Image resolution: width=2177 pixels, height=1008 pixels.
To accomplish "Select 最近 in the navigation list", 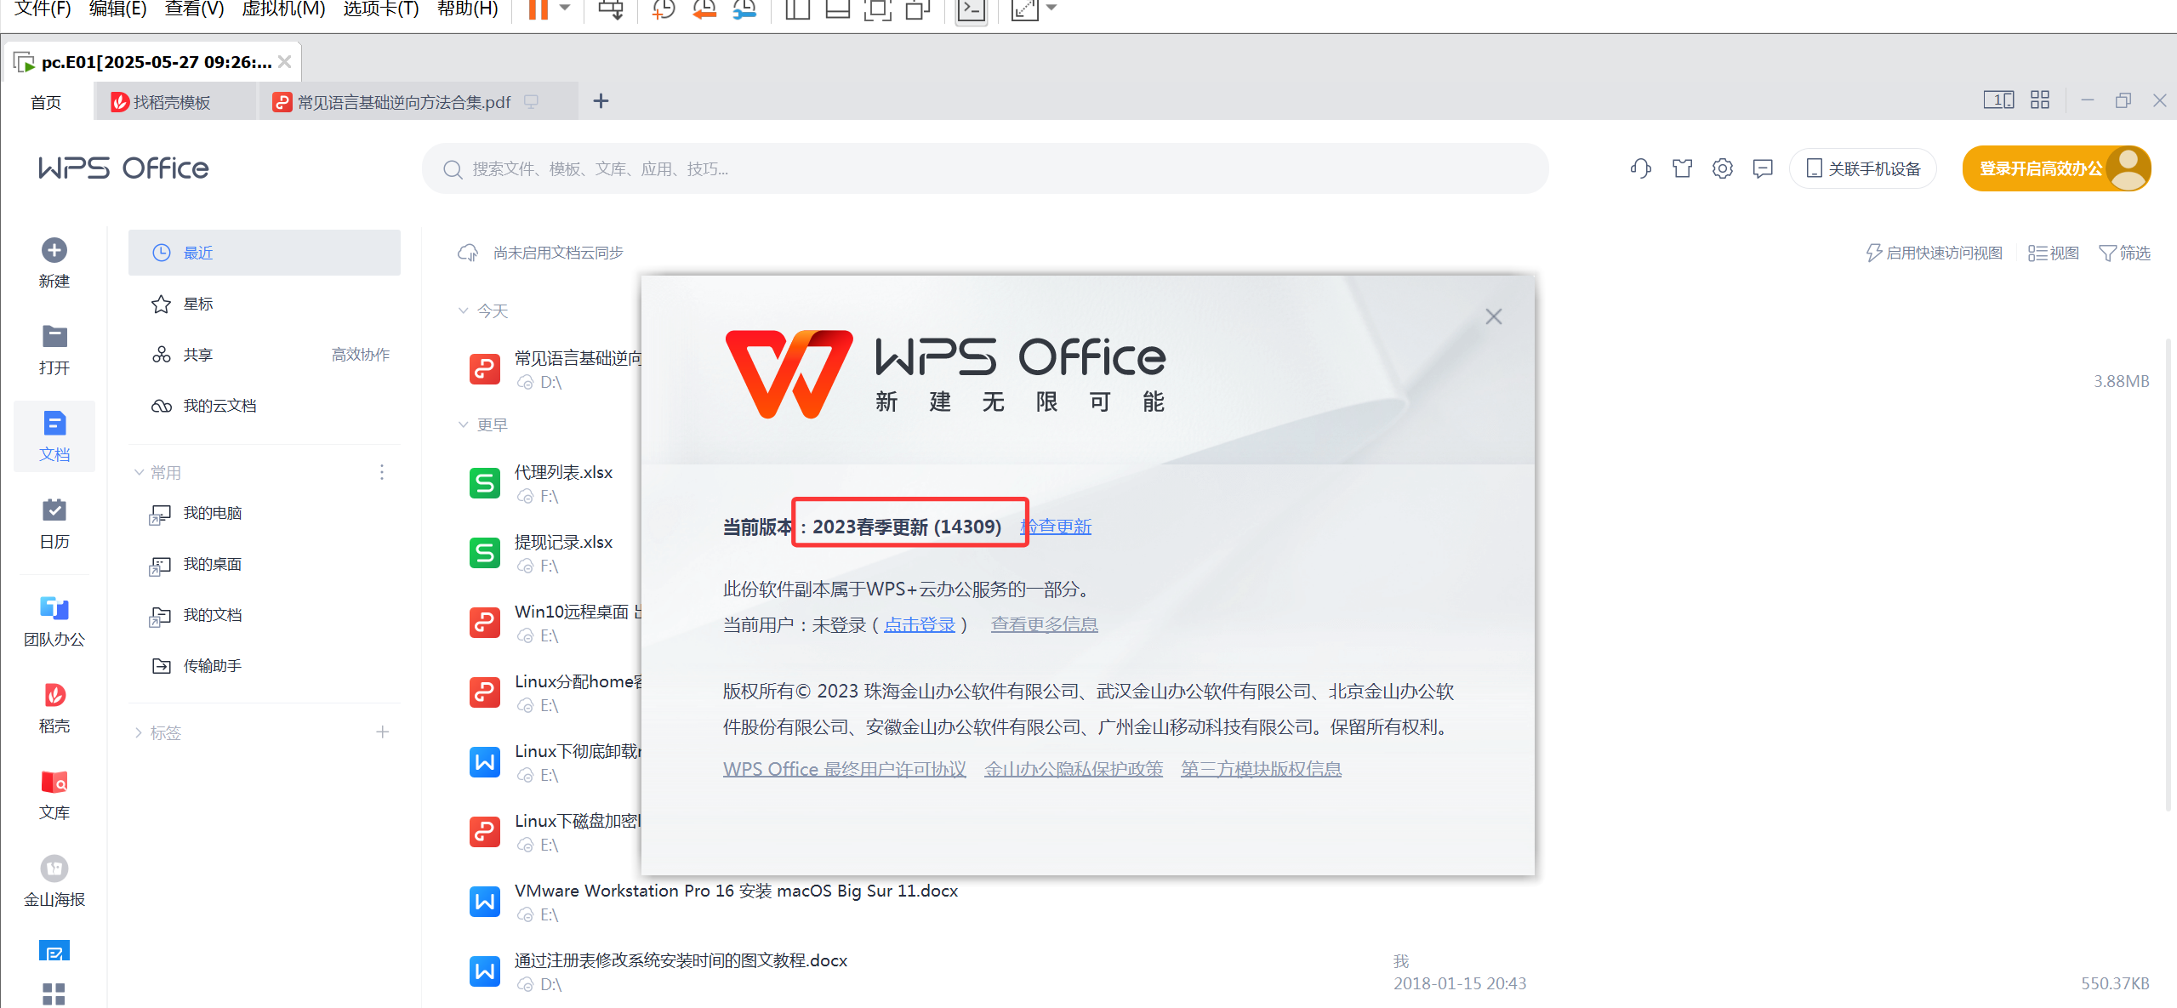I will click(265, 253).
